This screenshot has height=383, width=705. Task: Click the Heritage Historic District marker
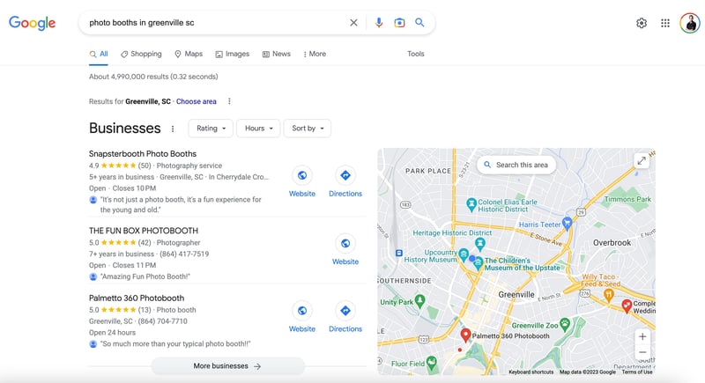480,243
